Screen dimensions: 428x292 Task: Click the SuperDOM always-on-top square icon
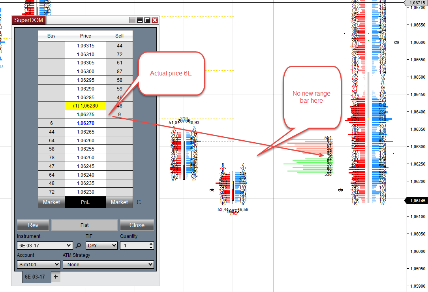(132, 20)
